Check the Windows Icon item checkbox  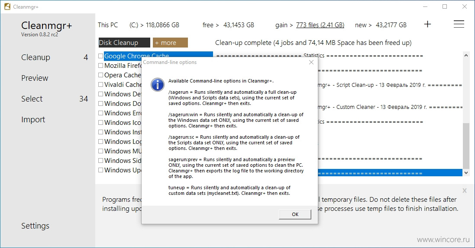coord(100,123)
